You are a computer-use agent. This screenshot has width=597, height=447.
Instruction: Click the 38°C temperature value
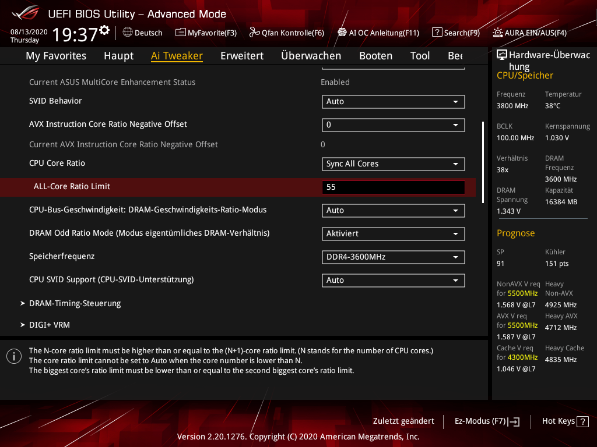(553, 106)
